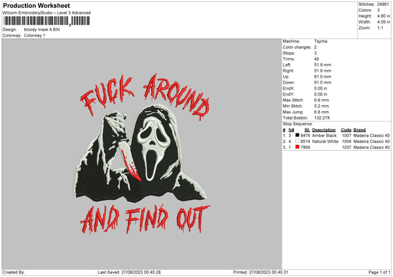Image resolution: width=393 pixels, height=277 pixels.
Task: Click the 'EndY:' label
Action: point(288,94)
